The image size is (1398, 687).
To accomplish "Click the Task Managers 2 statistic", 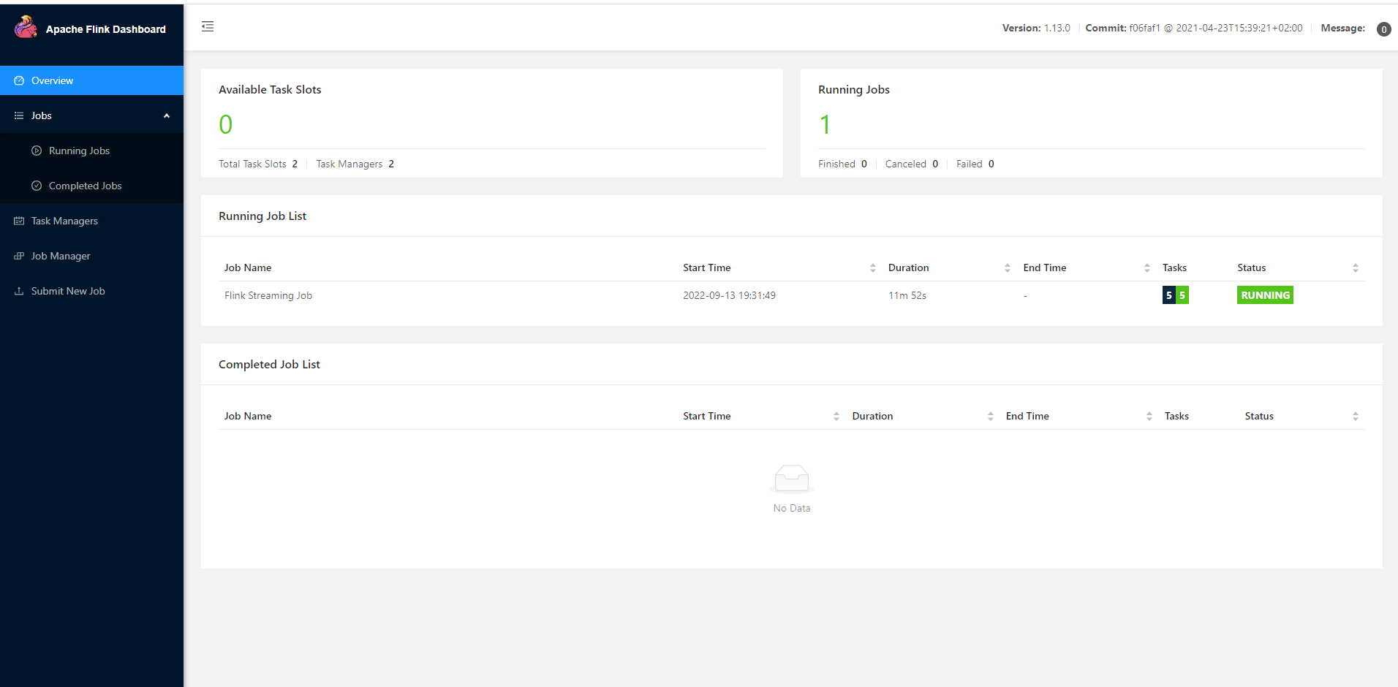I will point(355,164).
